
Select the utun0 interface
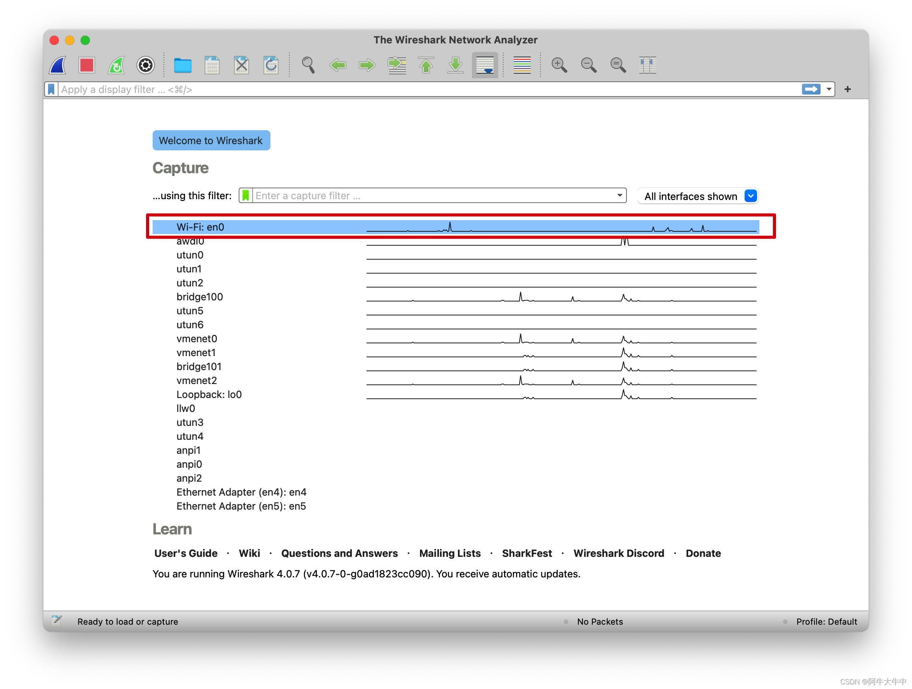tap(456, 255)
